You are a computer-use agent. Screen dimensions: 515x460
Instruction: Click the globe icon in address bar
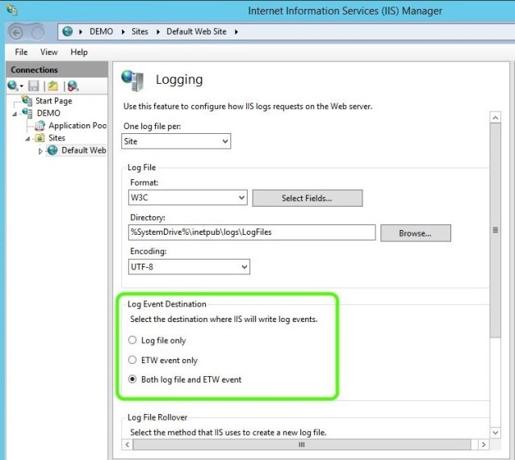pos(68,31)
